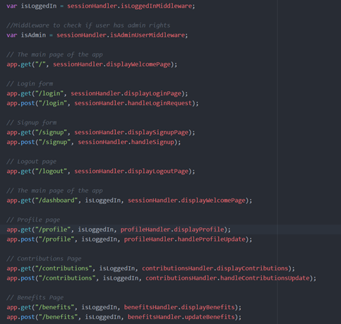The height and width of the screenshot is (324, 341).
Task: Click 'displaySignupPage' handler name
Action: (158, 133)
